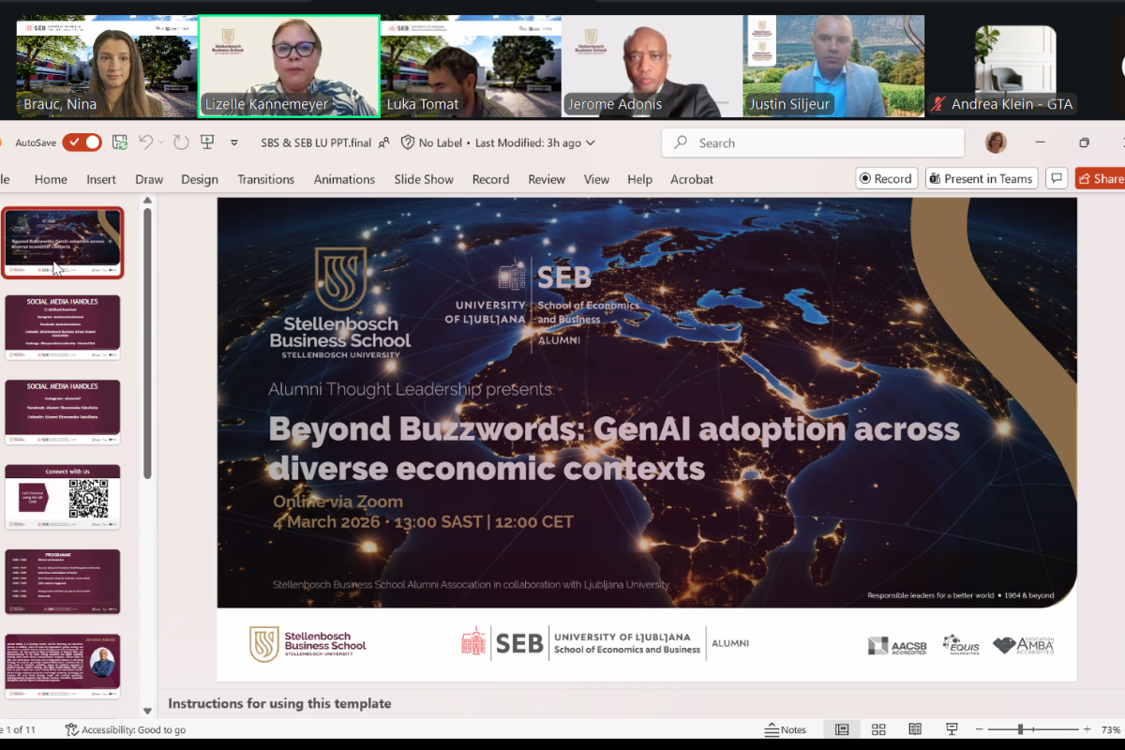The image size is (1125, 750).
Task: Select the Slide Show tab
Action: [424, 179]
